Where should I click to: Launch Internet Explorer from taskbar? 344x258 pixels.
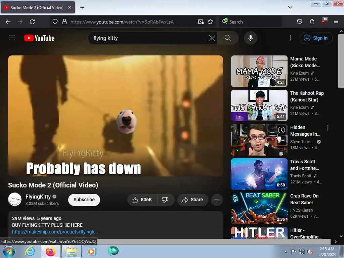30,251
